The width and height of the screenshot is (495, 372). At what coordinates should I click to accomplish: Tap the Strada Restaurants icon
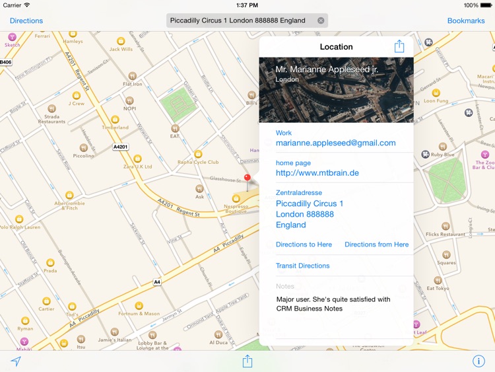51,109
